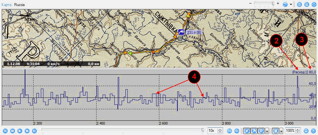Click the fast-forward playback button
Viewport: 318px width, 135px height.
27,131
